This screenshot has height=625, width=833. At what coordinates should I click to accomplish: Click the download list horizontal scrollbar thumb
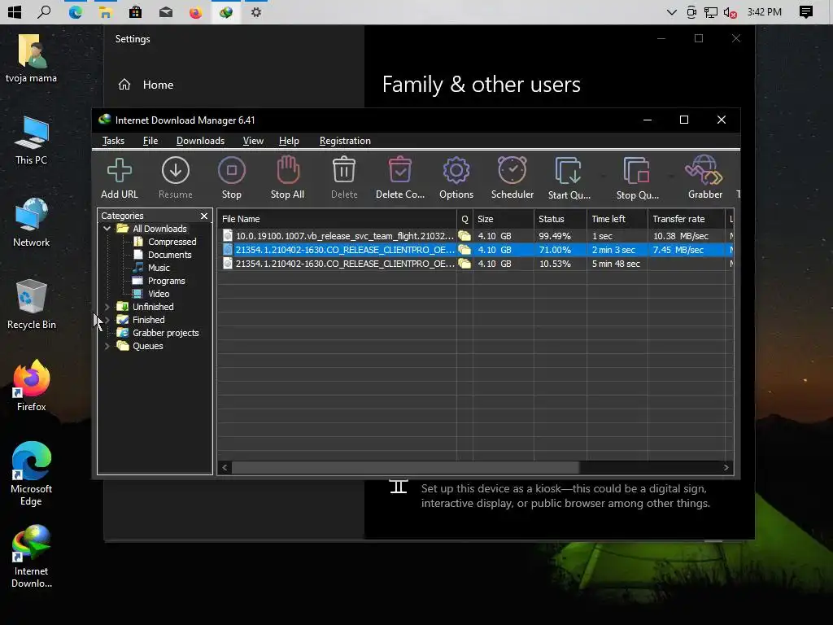pyautogui.click(x=405, y=468)
